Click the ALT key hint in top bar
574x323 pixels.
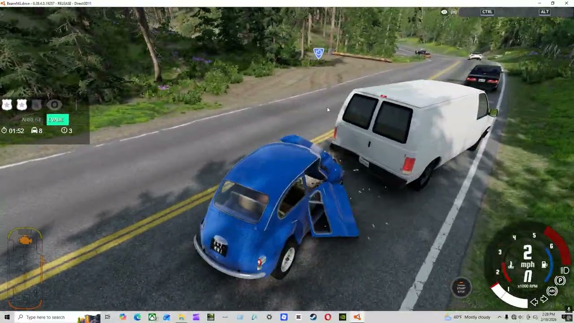[x=544, y=12]
